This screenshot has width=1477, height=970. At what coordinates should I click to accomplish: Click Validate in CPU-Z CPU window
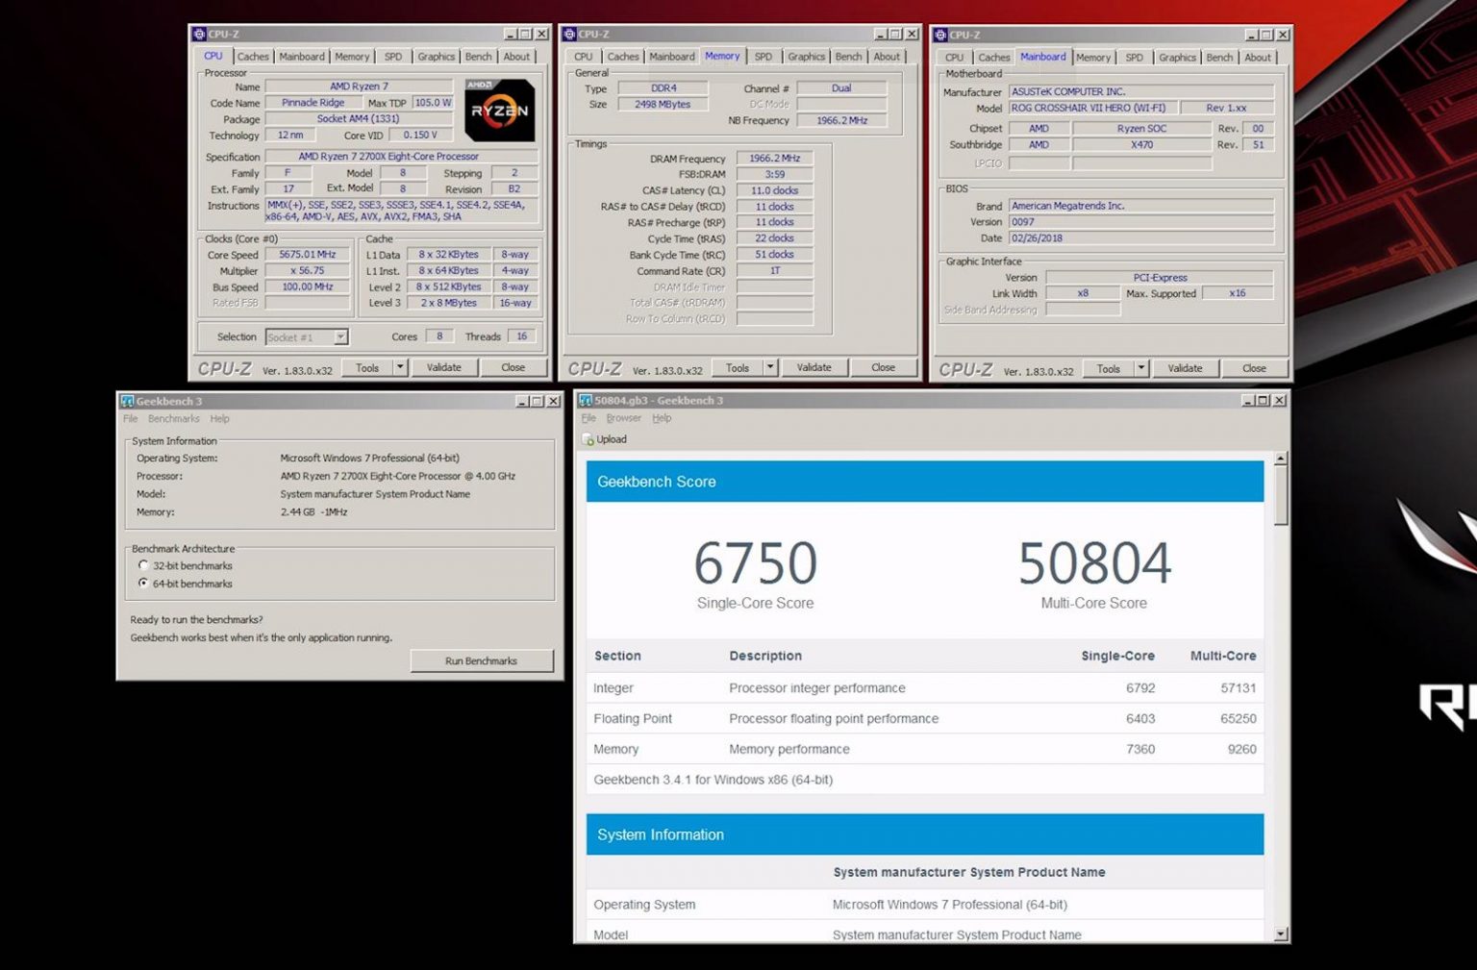pyautogui.click(x=444, y=367)
